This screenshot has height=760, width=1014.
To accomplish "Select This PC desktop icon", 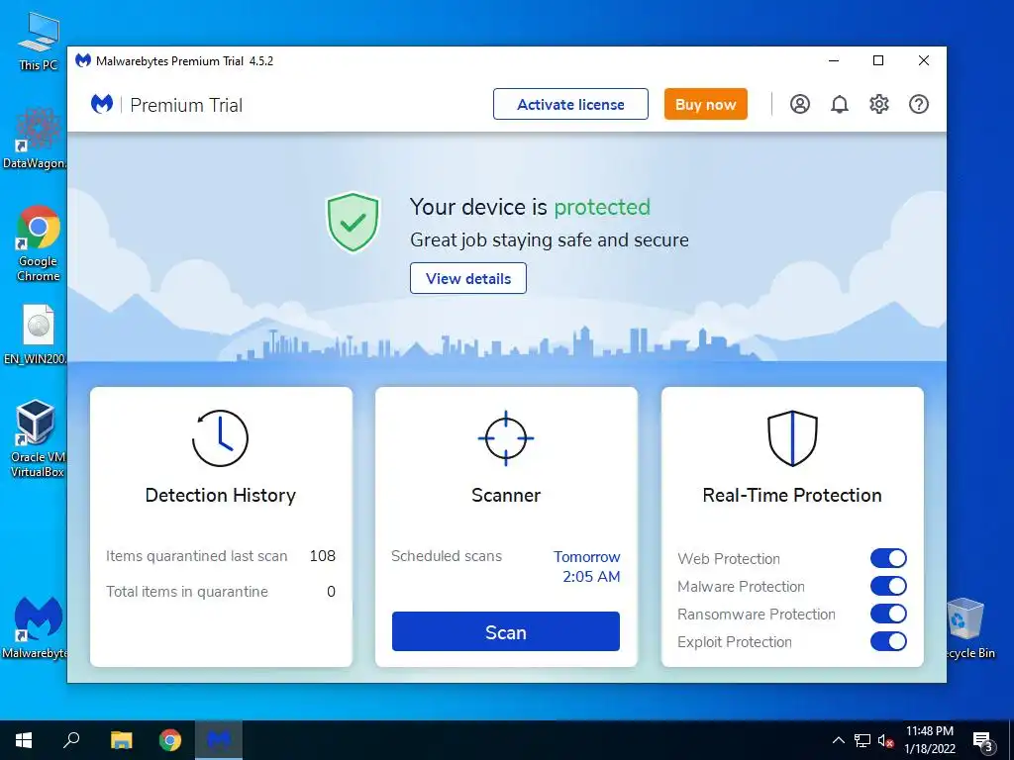I will (x=39, y=42).
